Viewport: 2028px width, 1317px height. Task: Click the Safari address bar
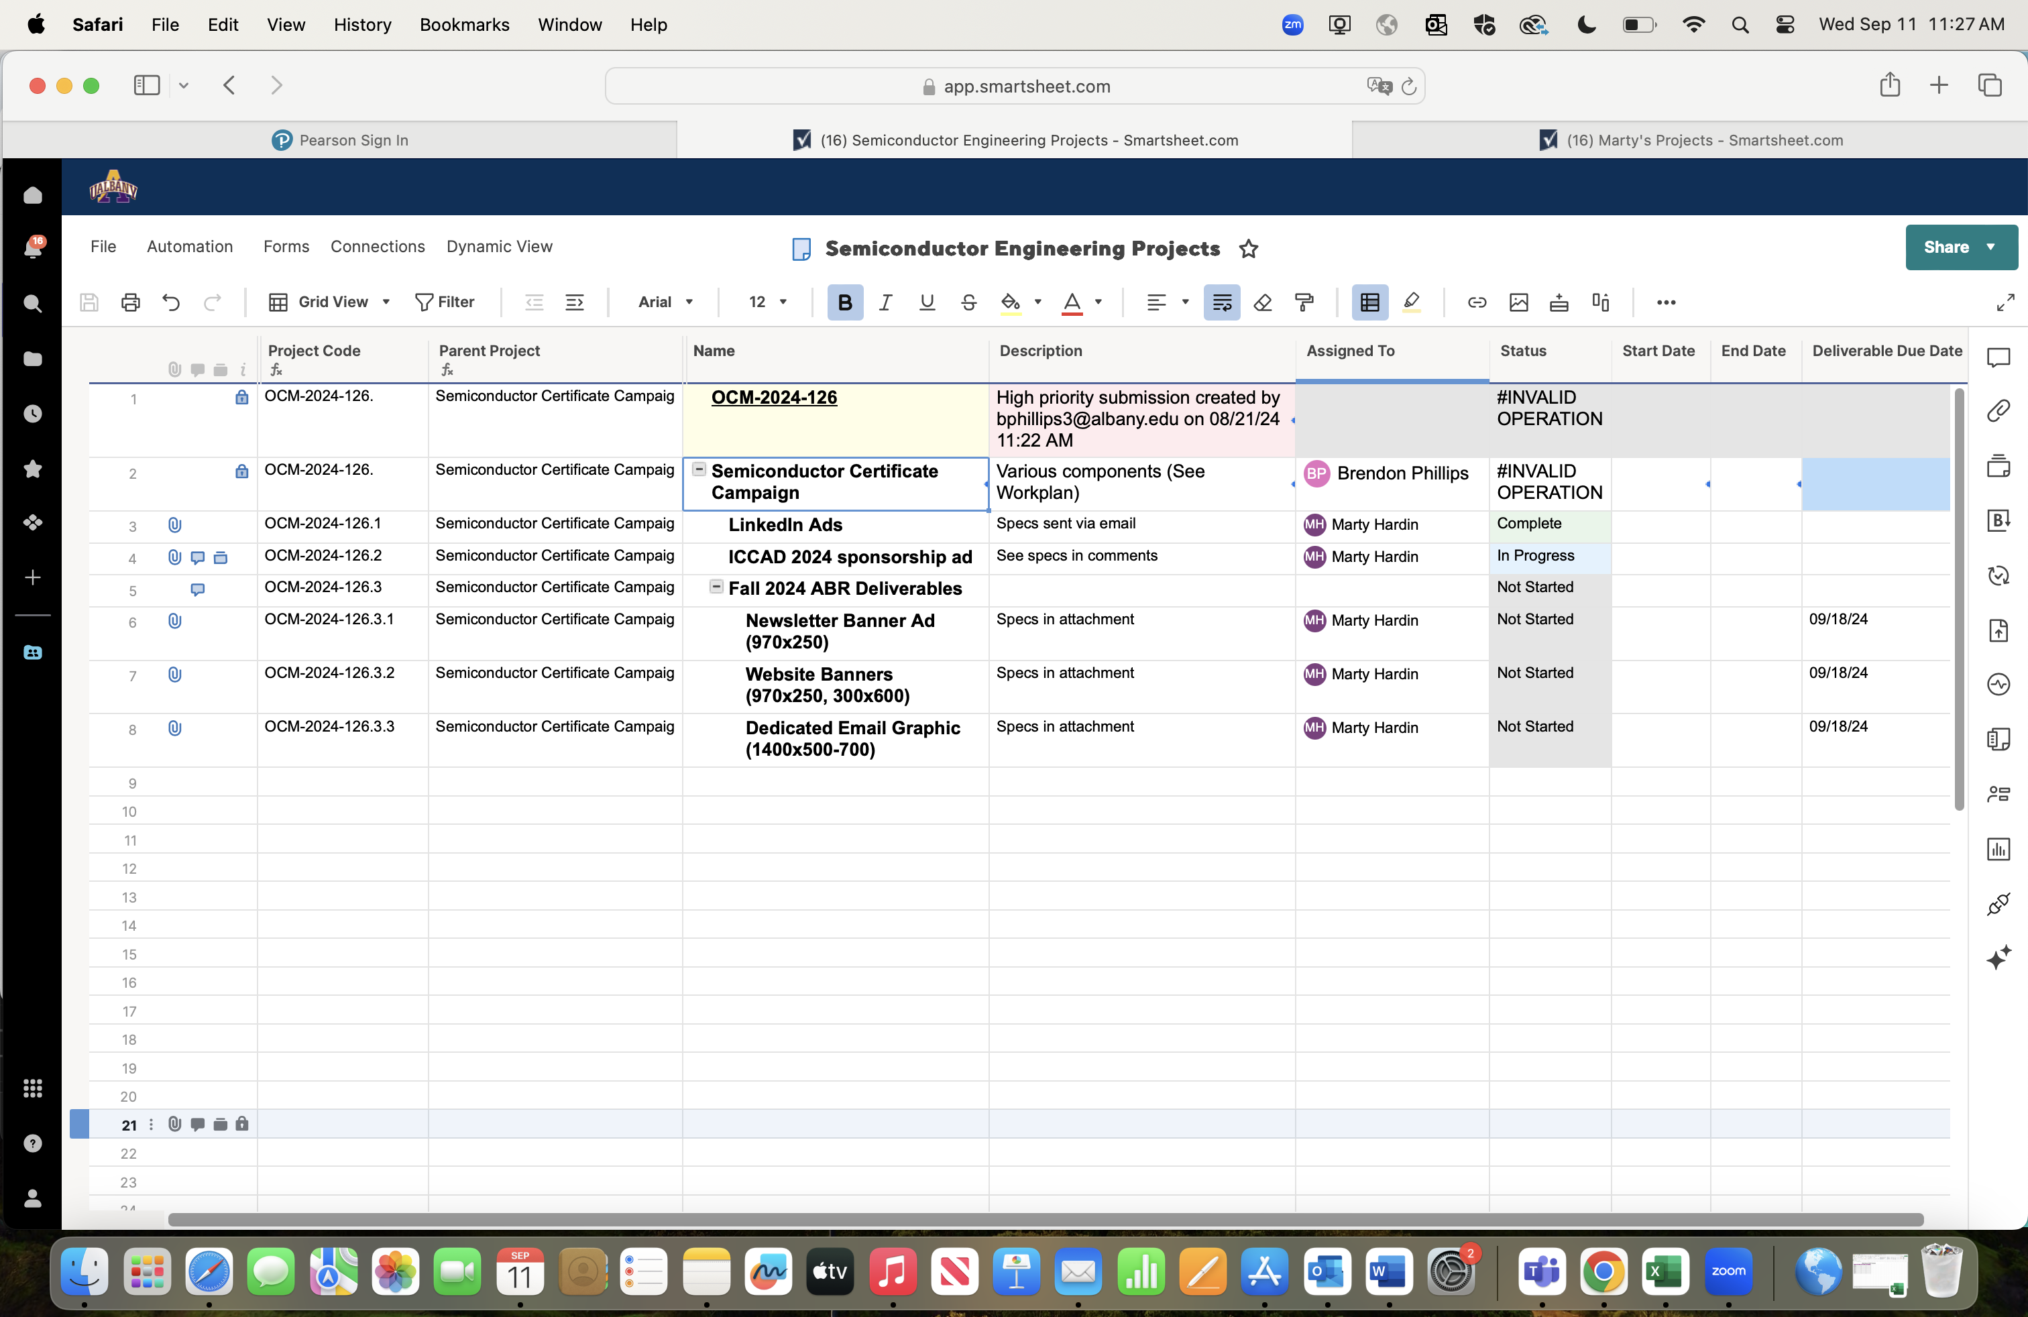click(1015, 86)
